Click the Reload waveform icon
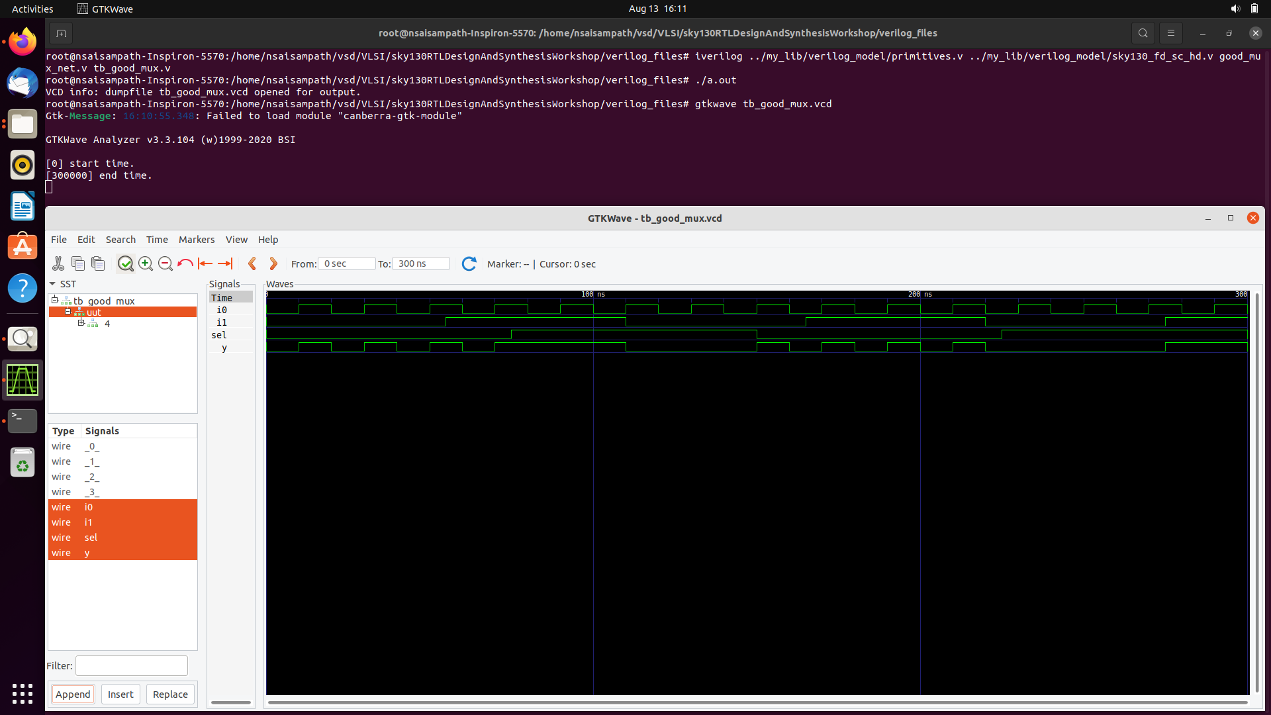 coord(469,263)
